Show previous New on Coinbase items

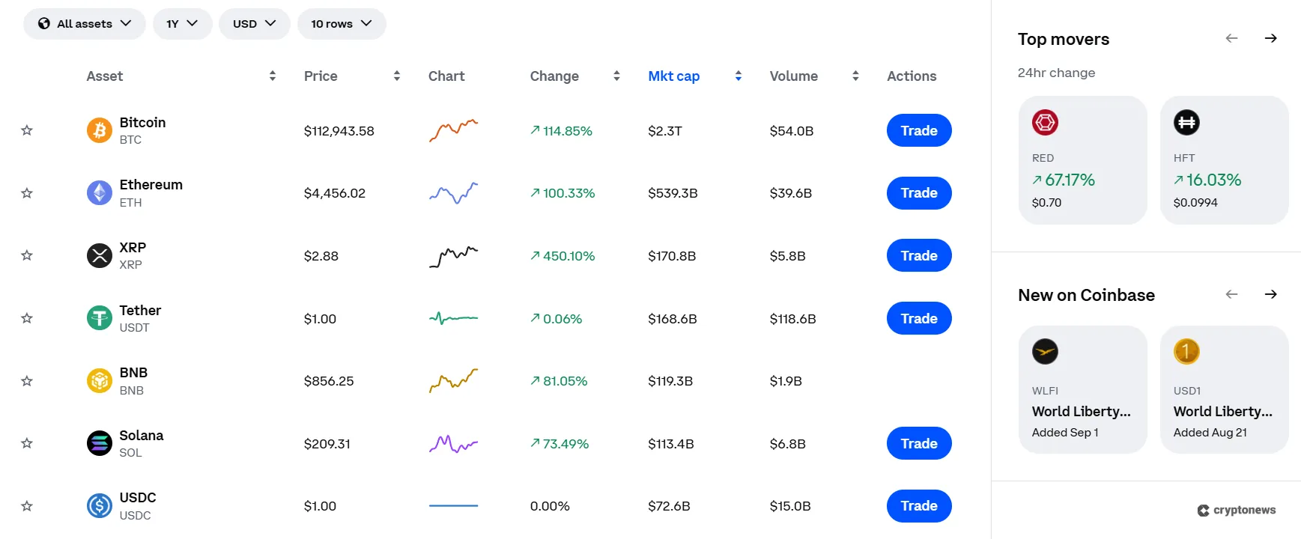pos(1231,294)
